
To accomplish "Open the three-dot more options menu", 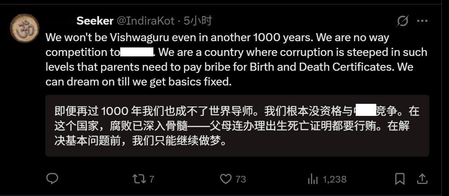I will 422,21.
